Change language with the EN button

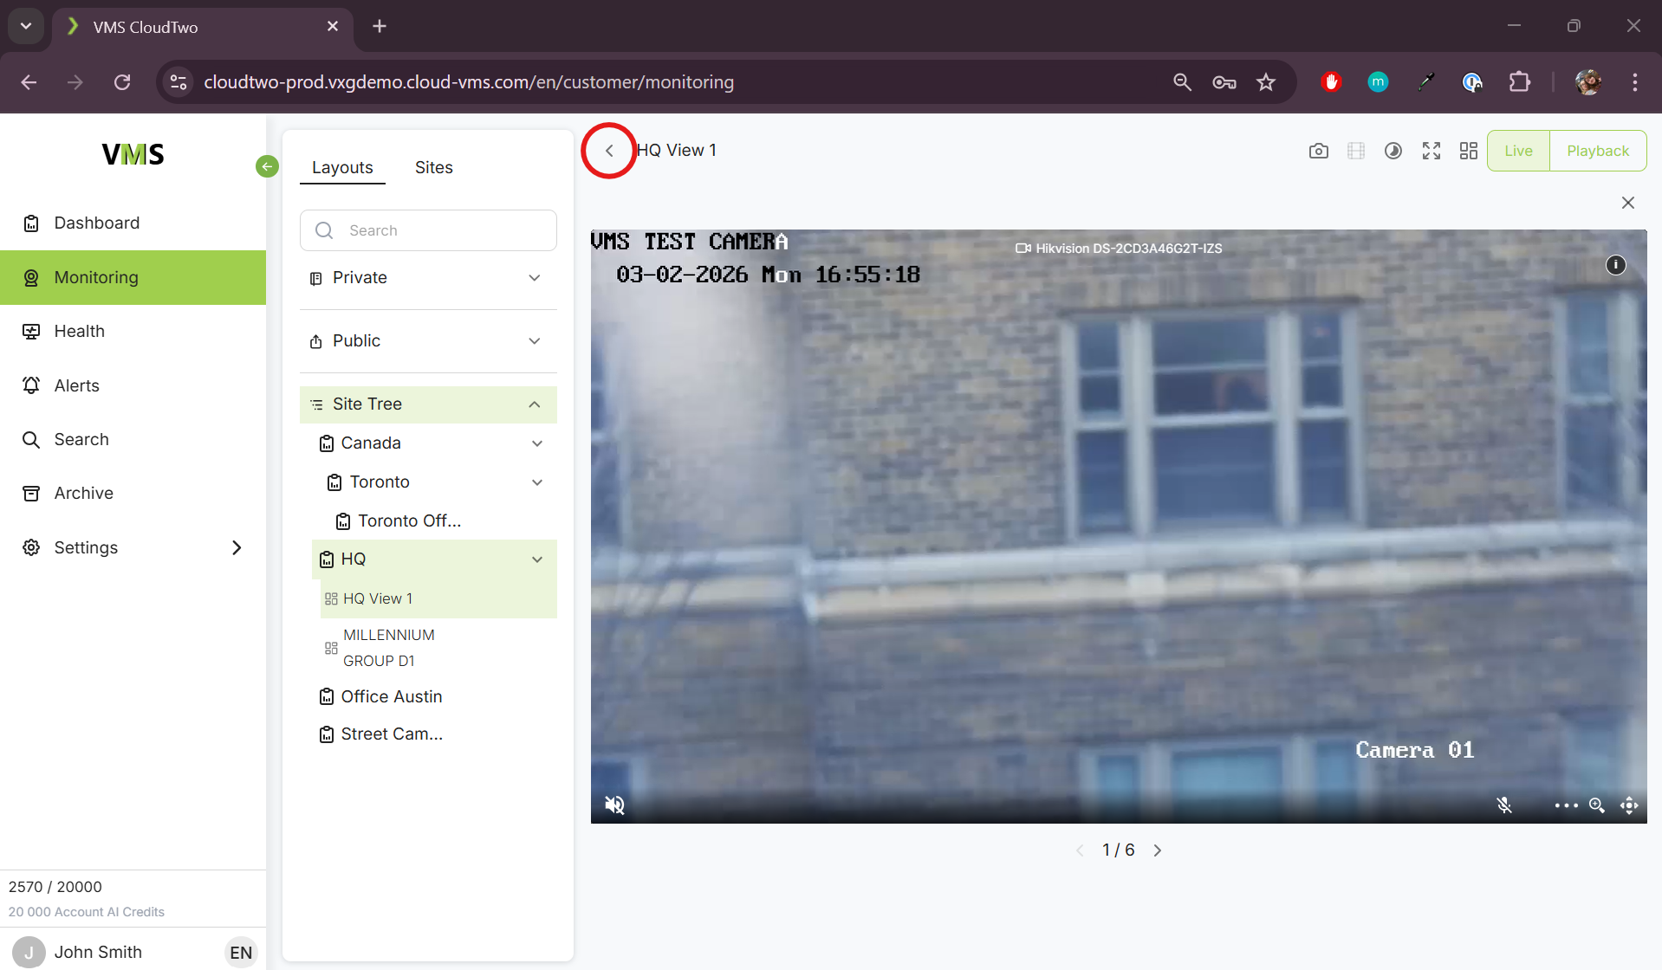[x=241, y=953]
